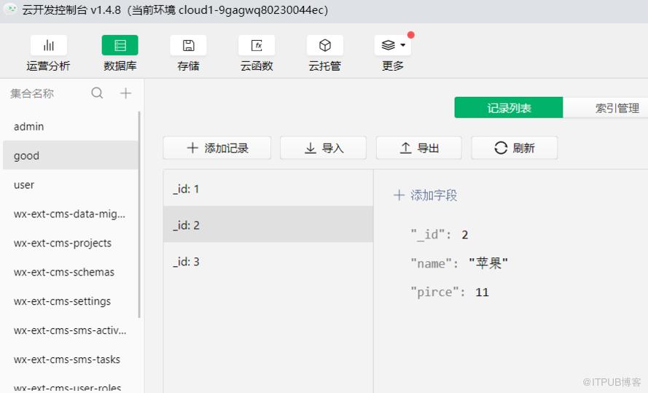Select the record _id: 1
Screen dimensions: 648x393
point(268,188)
